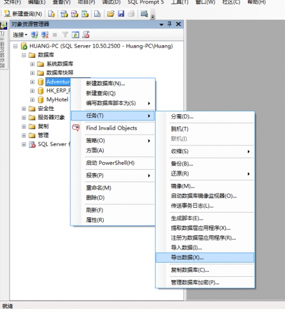The width and height of the screenshot is (285, 309).
Task: Click the Stop square icon in Object Explorer
Action: (x=55, y=35)
